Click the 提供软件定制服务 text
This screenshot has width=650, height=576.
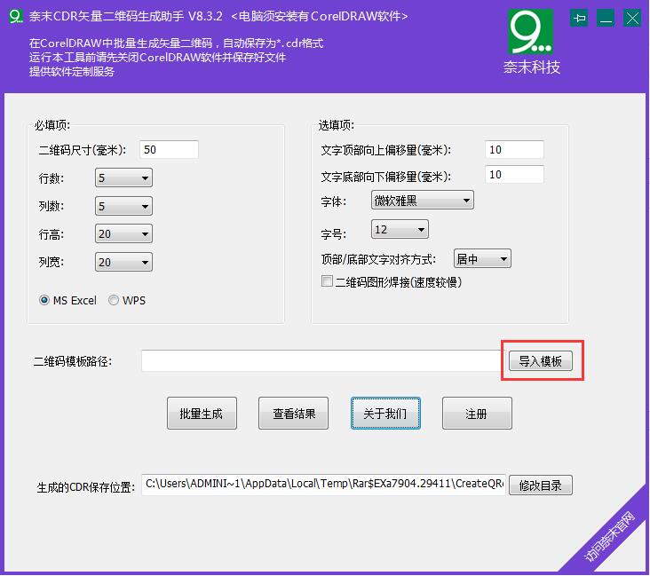[x=72, y=72]
